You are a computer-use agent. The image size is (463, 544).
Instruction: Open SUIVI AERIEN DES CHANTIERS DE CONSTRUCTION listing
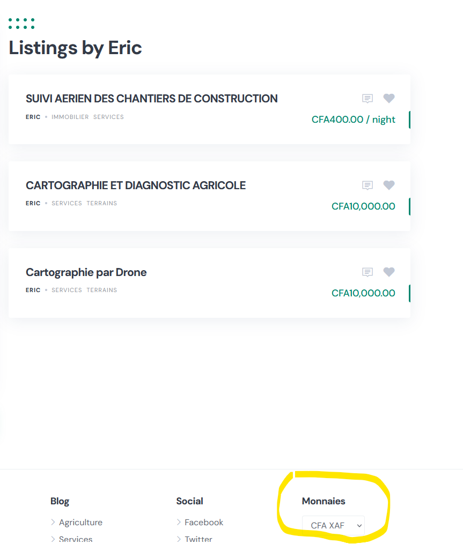151,99
